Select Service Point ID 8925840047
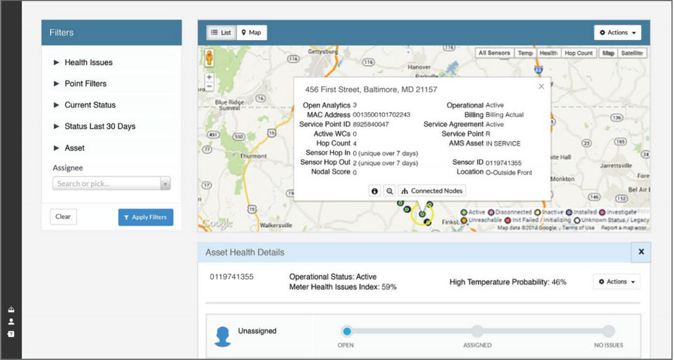This screenshot has height=360, width=674. pos(371,124)
